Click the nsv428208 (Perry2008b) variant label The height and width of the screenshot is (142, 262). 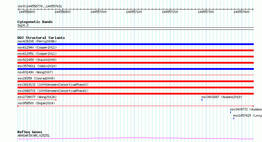[37, 41]
